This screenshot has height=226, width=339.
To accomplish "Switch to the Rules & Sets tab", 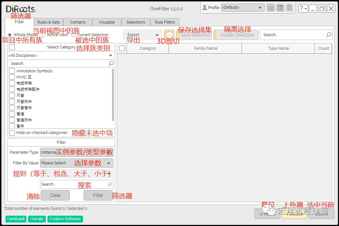I will (x=48, y=22).
